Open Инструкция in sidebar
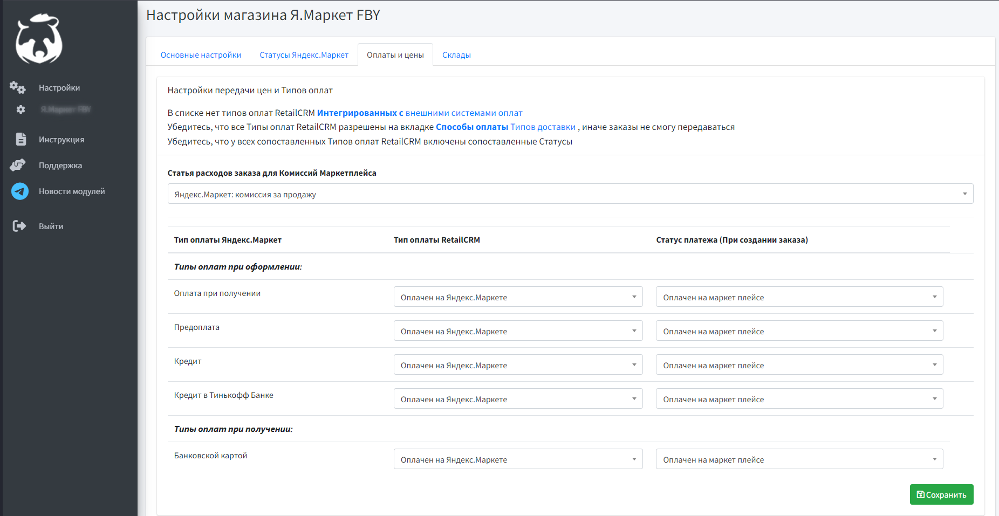The image size is (999, 516). coord(61,140)
